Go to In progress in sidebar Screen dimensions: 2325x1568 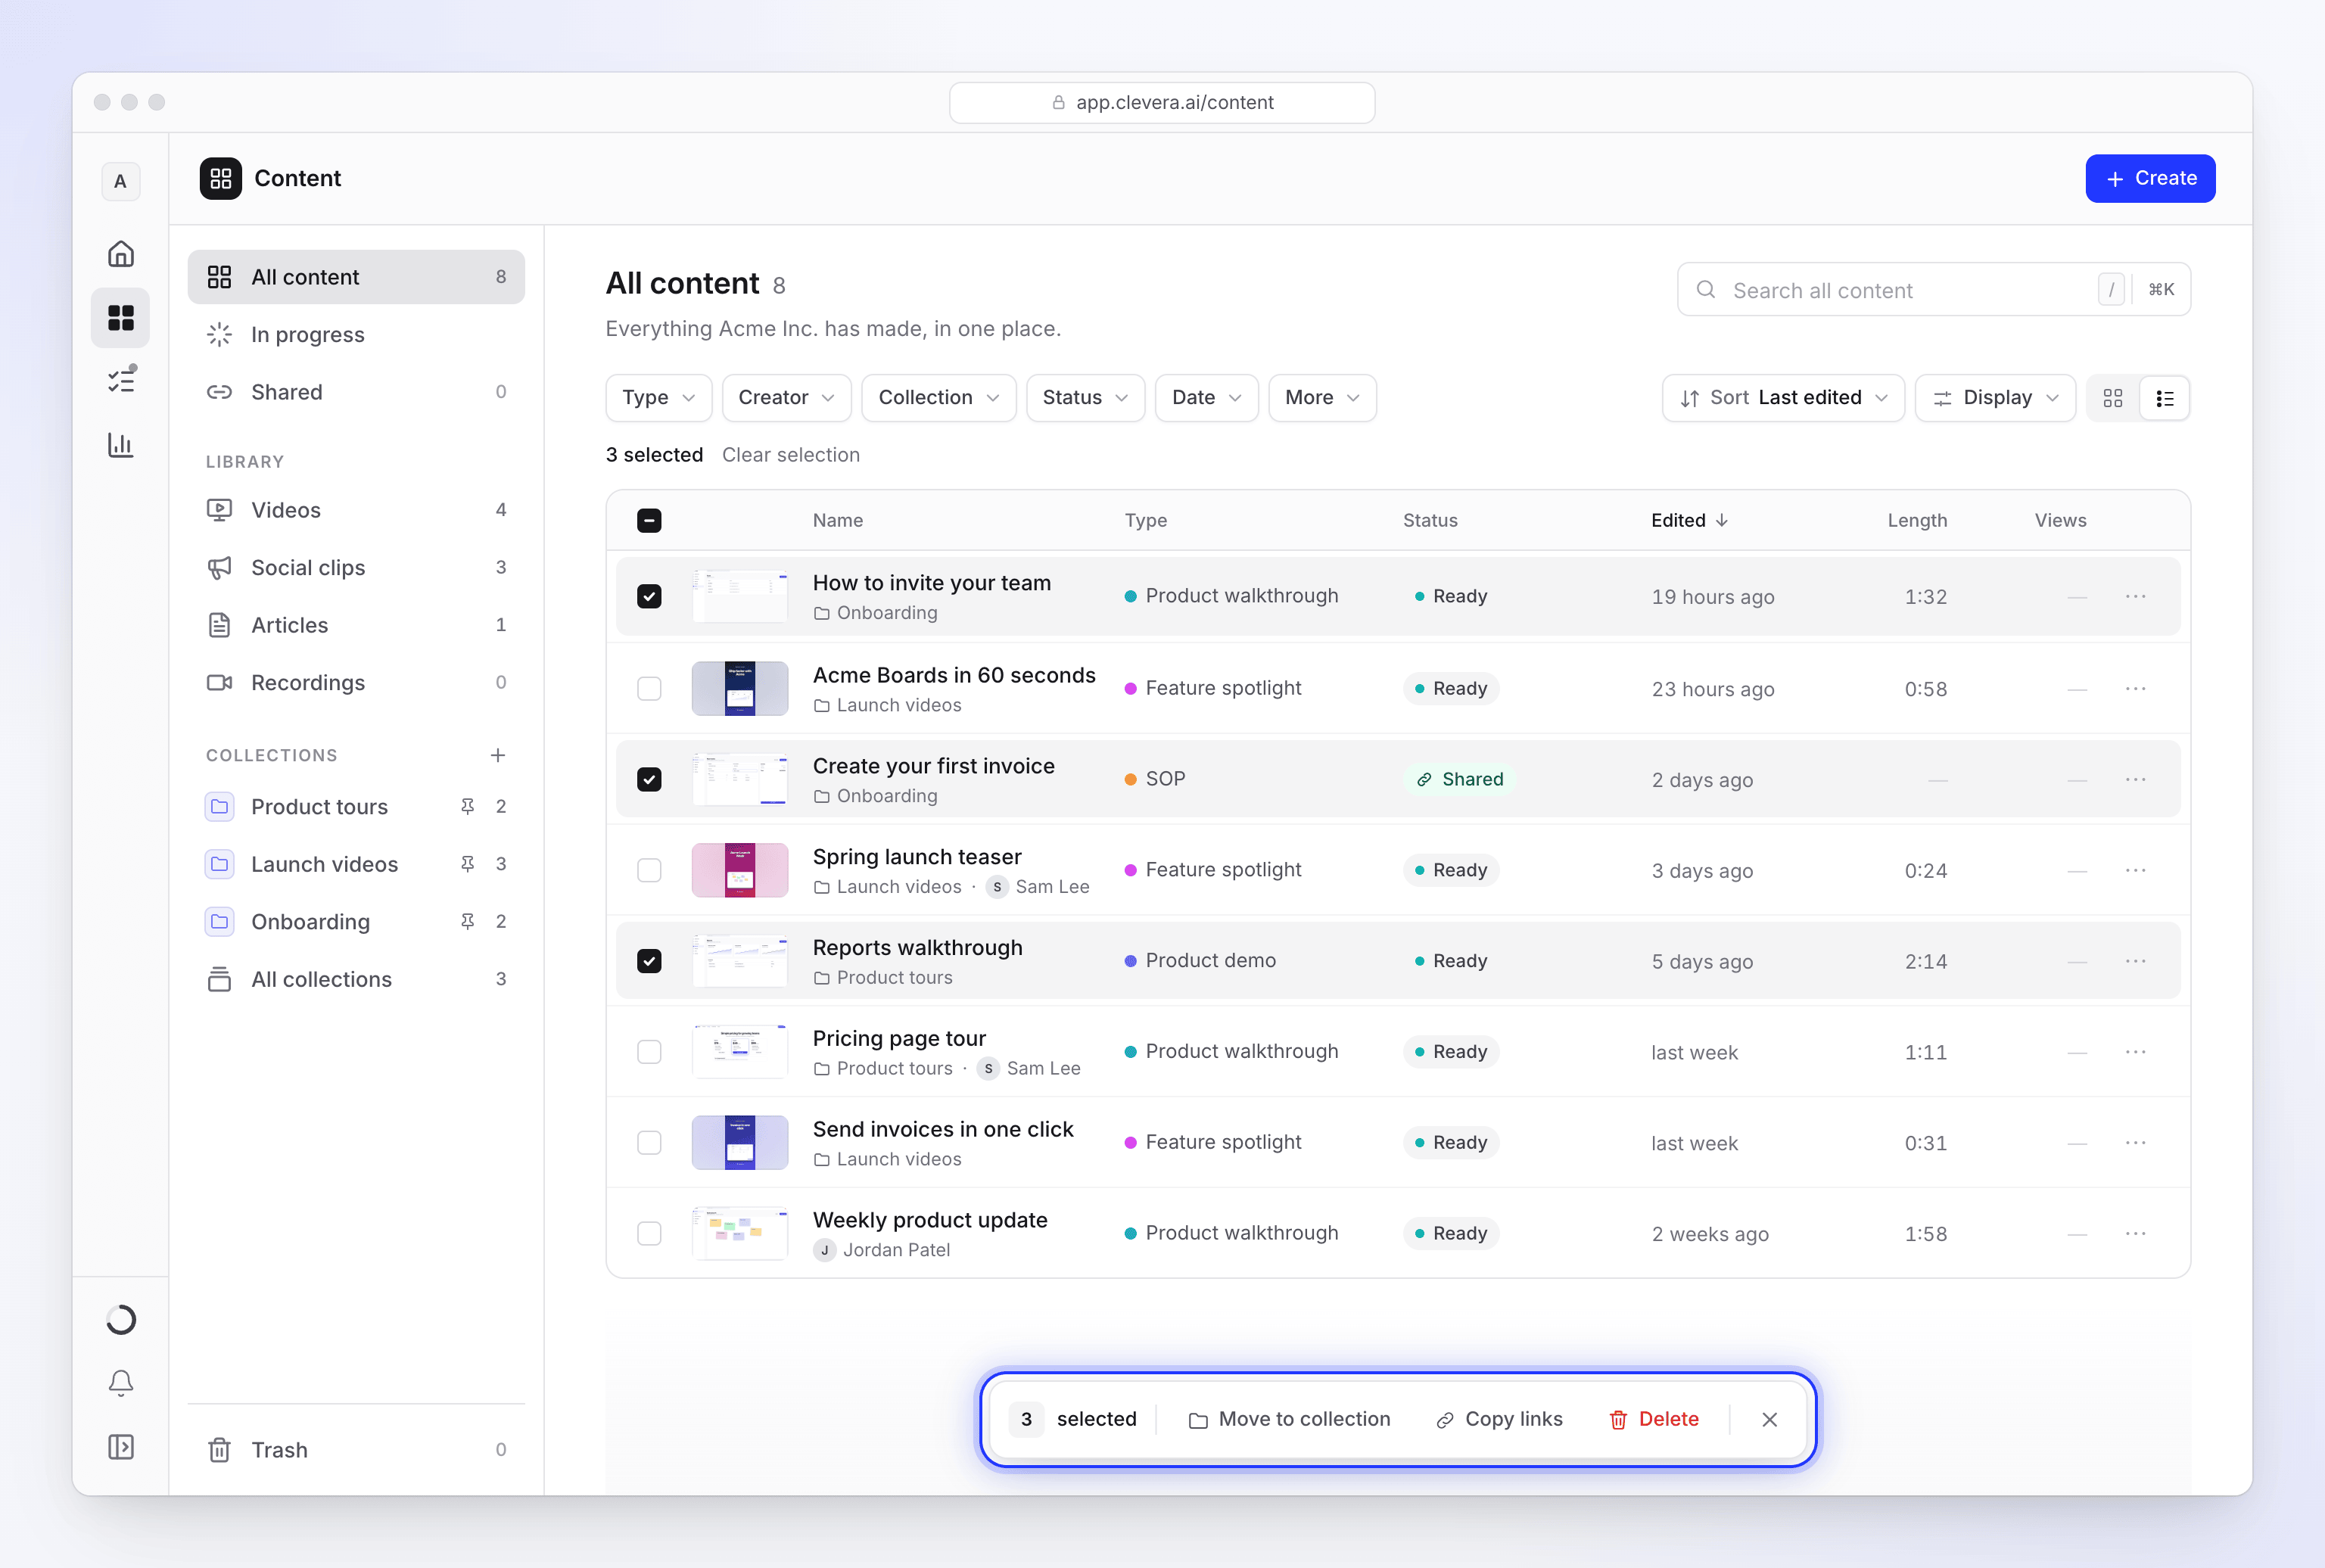(356, 334)
